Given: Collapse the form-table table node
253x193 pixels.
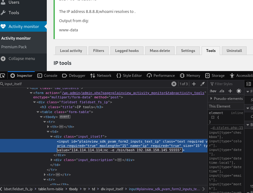Looking at the screenshot, I should click(38, 112).
